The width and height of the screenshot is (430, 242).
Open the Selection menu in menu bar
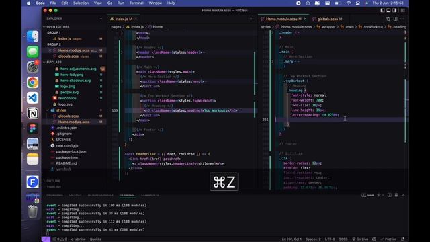pos(81,3)
